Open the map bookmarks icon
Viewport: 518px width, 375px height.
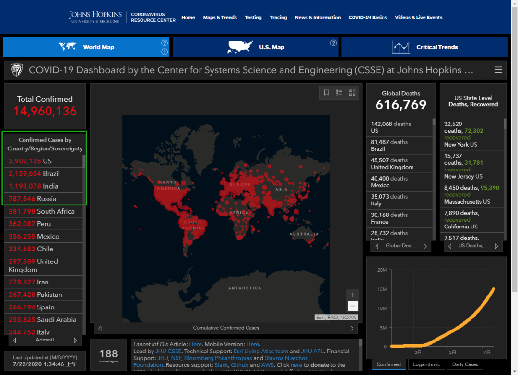click(x=327, y=92)
